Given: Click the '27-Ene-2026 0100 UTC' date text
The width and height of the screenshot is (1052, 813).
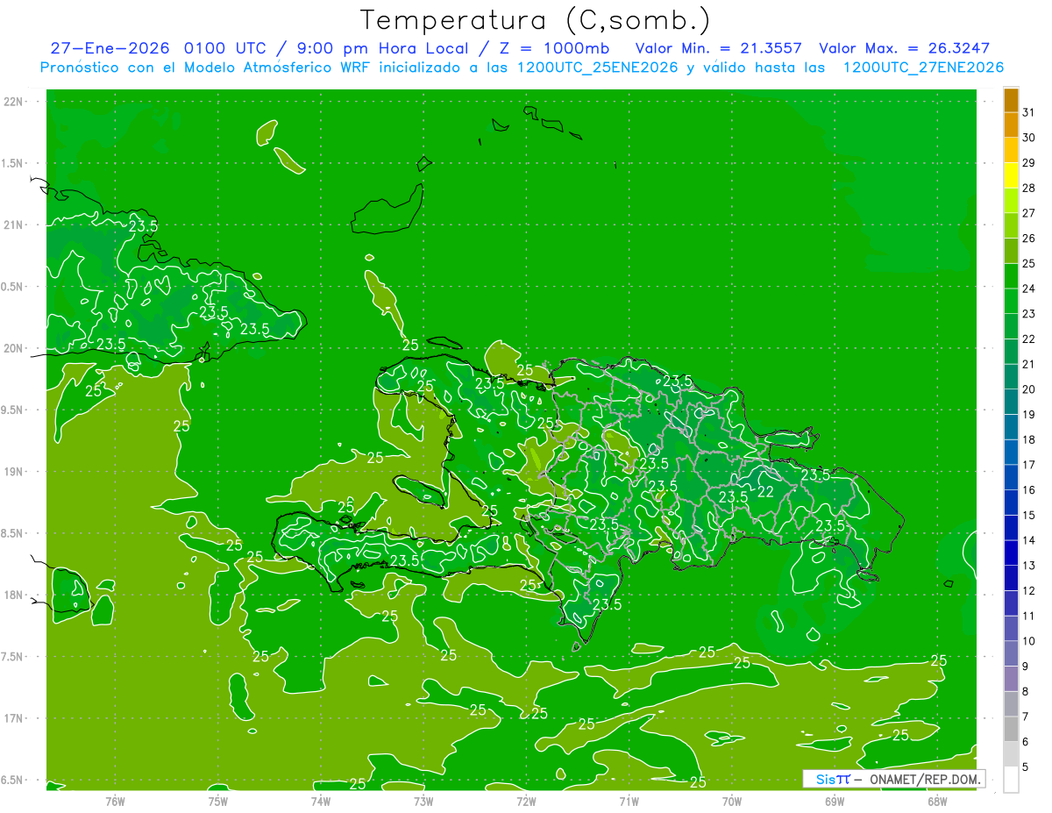Looking at the screenshot, I should coord(158,48).
